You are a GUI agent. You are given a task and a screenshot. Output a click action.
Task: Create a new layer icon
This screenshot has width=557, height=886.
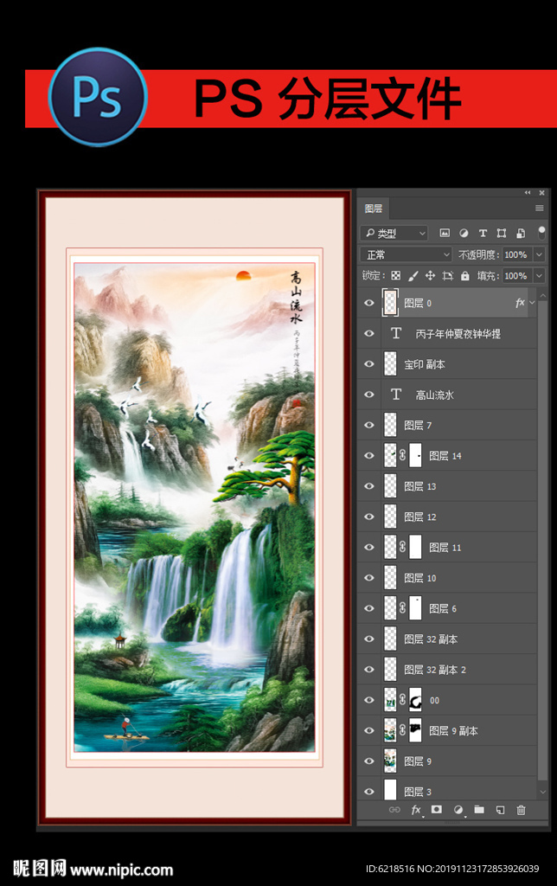(500, 810)
